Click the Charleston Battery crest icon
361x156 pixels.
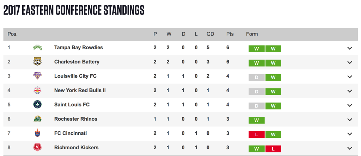click(x=37, y=62)
